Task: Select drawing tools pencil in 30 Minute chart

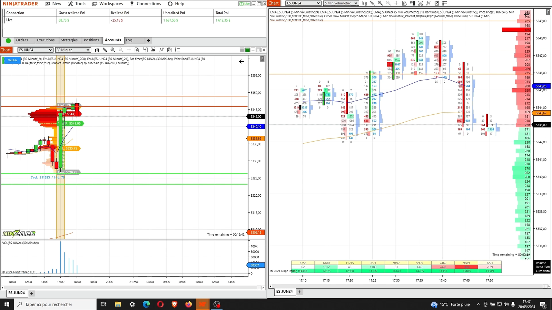Action: point(105,50)
